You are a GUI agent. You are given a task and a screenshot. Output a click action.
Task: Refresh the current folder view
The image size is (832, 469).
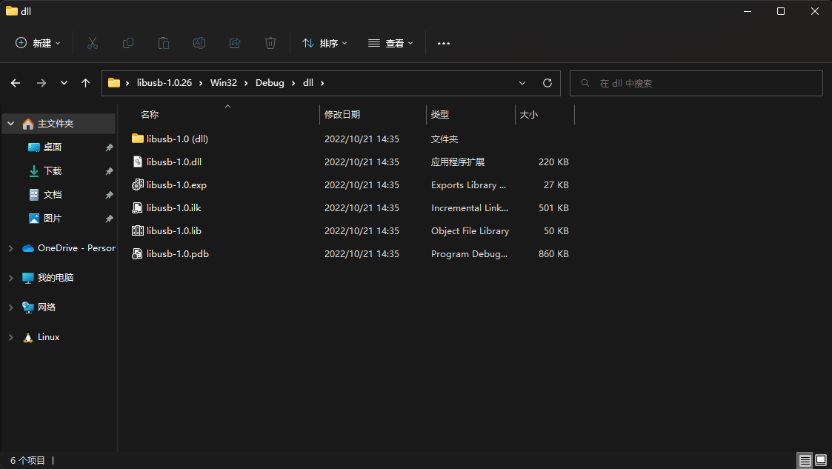pyautogui.click(x=548, y=83)
